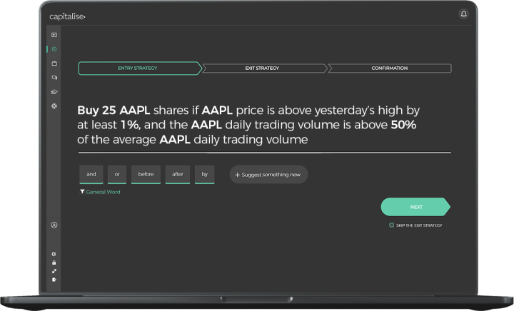This screenshot has width=514, height=311.
Task: Open the lifebuoy support icon
Action: (54, 106)
